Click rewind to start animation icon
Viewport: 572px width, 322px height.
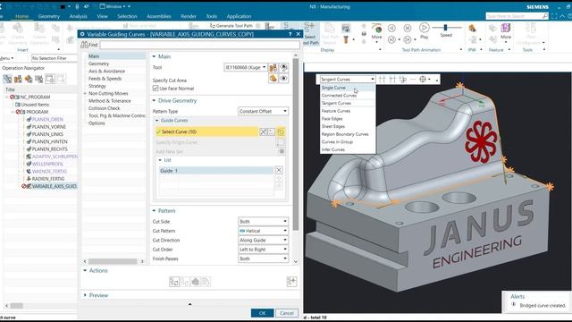click(391, 39)
